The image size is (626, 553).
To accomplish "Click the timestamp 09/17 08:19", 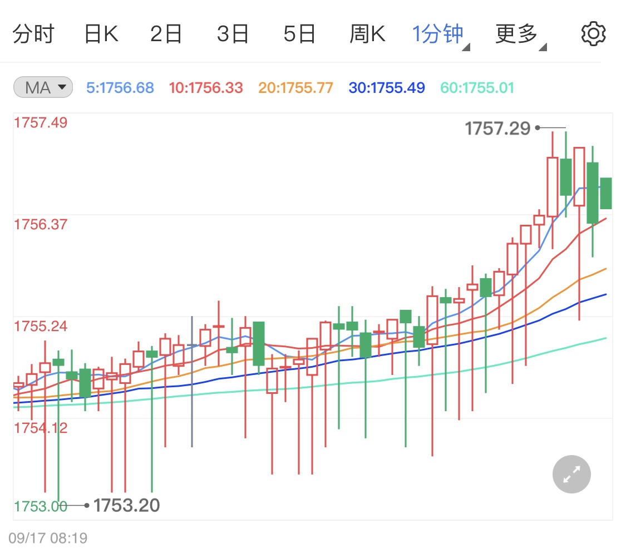I will click(48, 538).
